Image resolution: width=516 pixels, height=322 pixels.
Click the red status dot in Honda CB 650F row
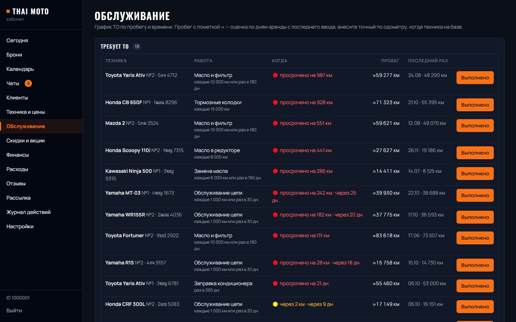coord(275,102)
